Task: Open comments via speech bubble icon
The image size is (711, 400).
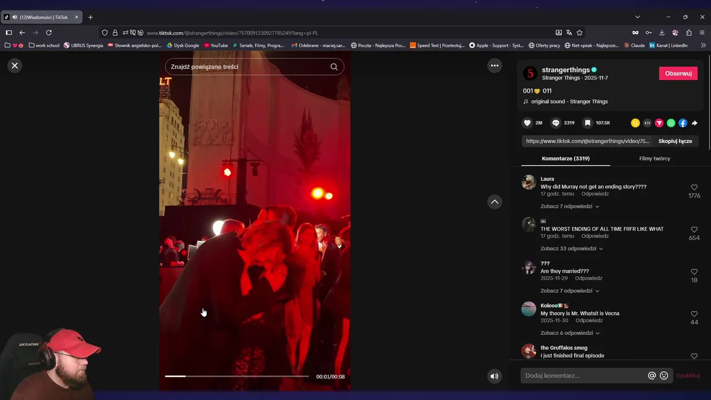Action: point(555,123)
